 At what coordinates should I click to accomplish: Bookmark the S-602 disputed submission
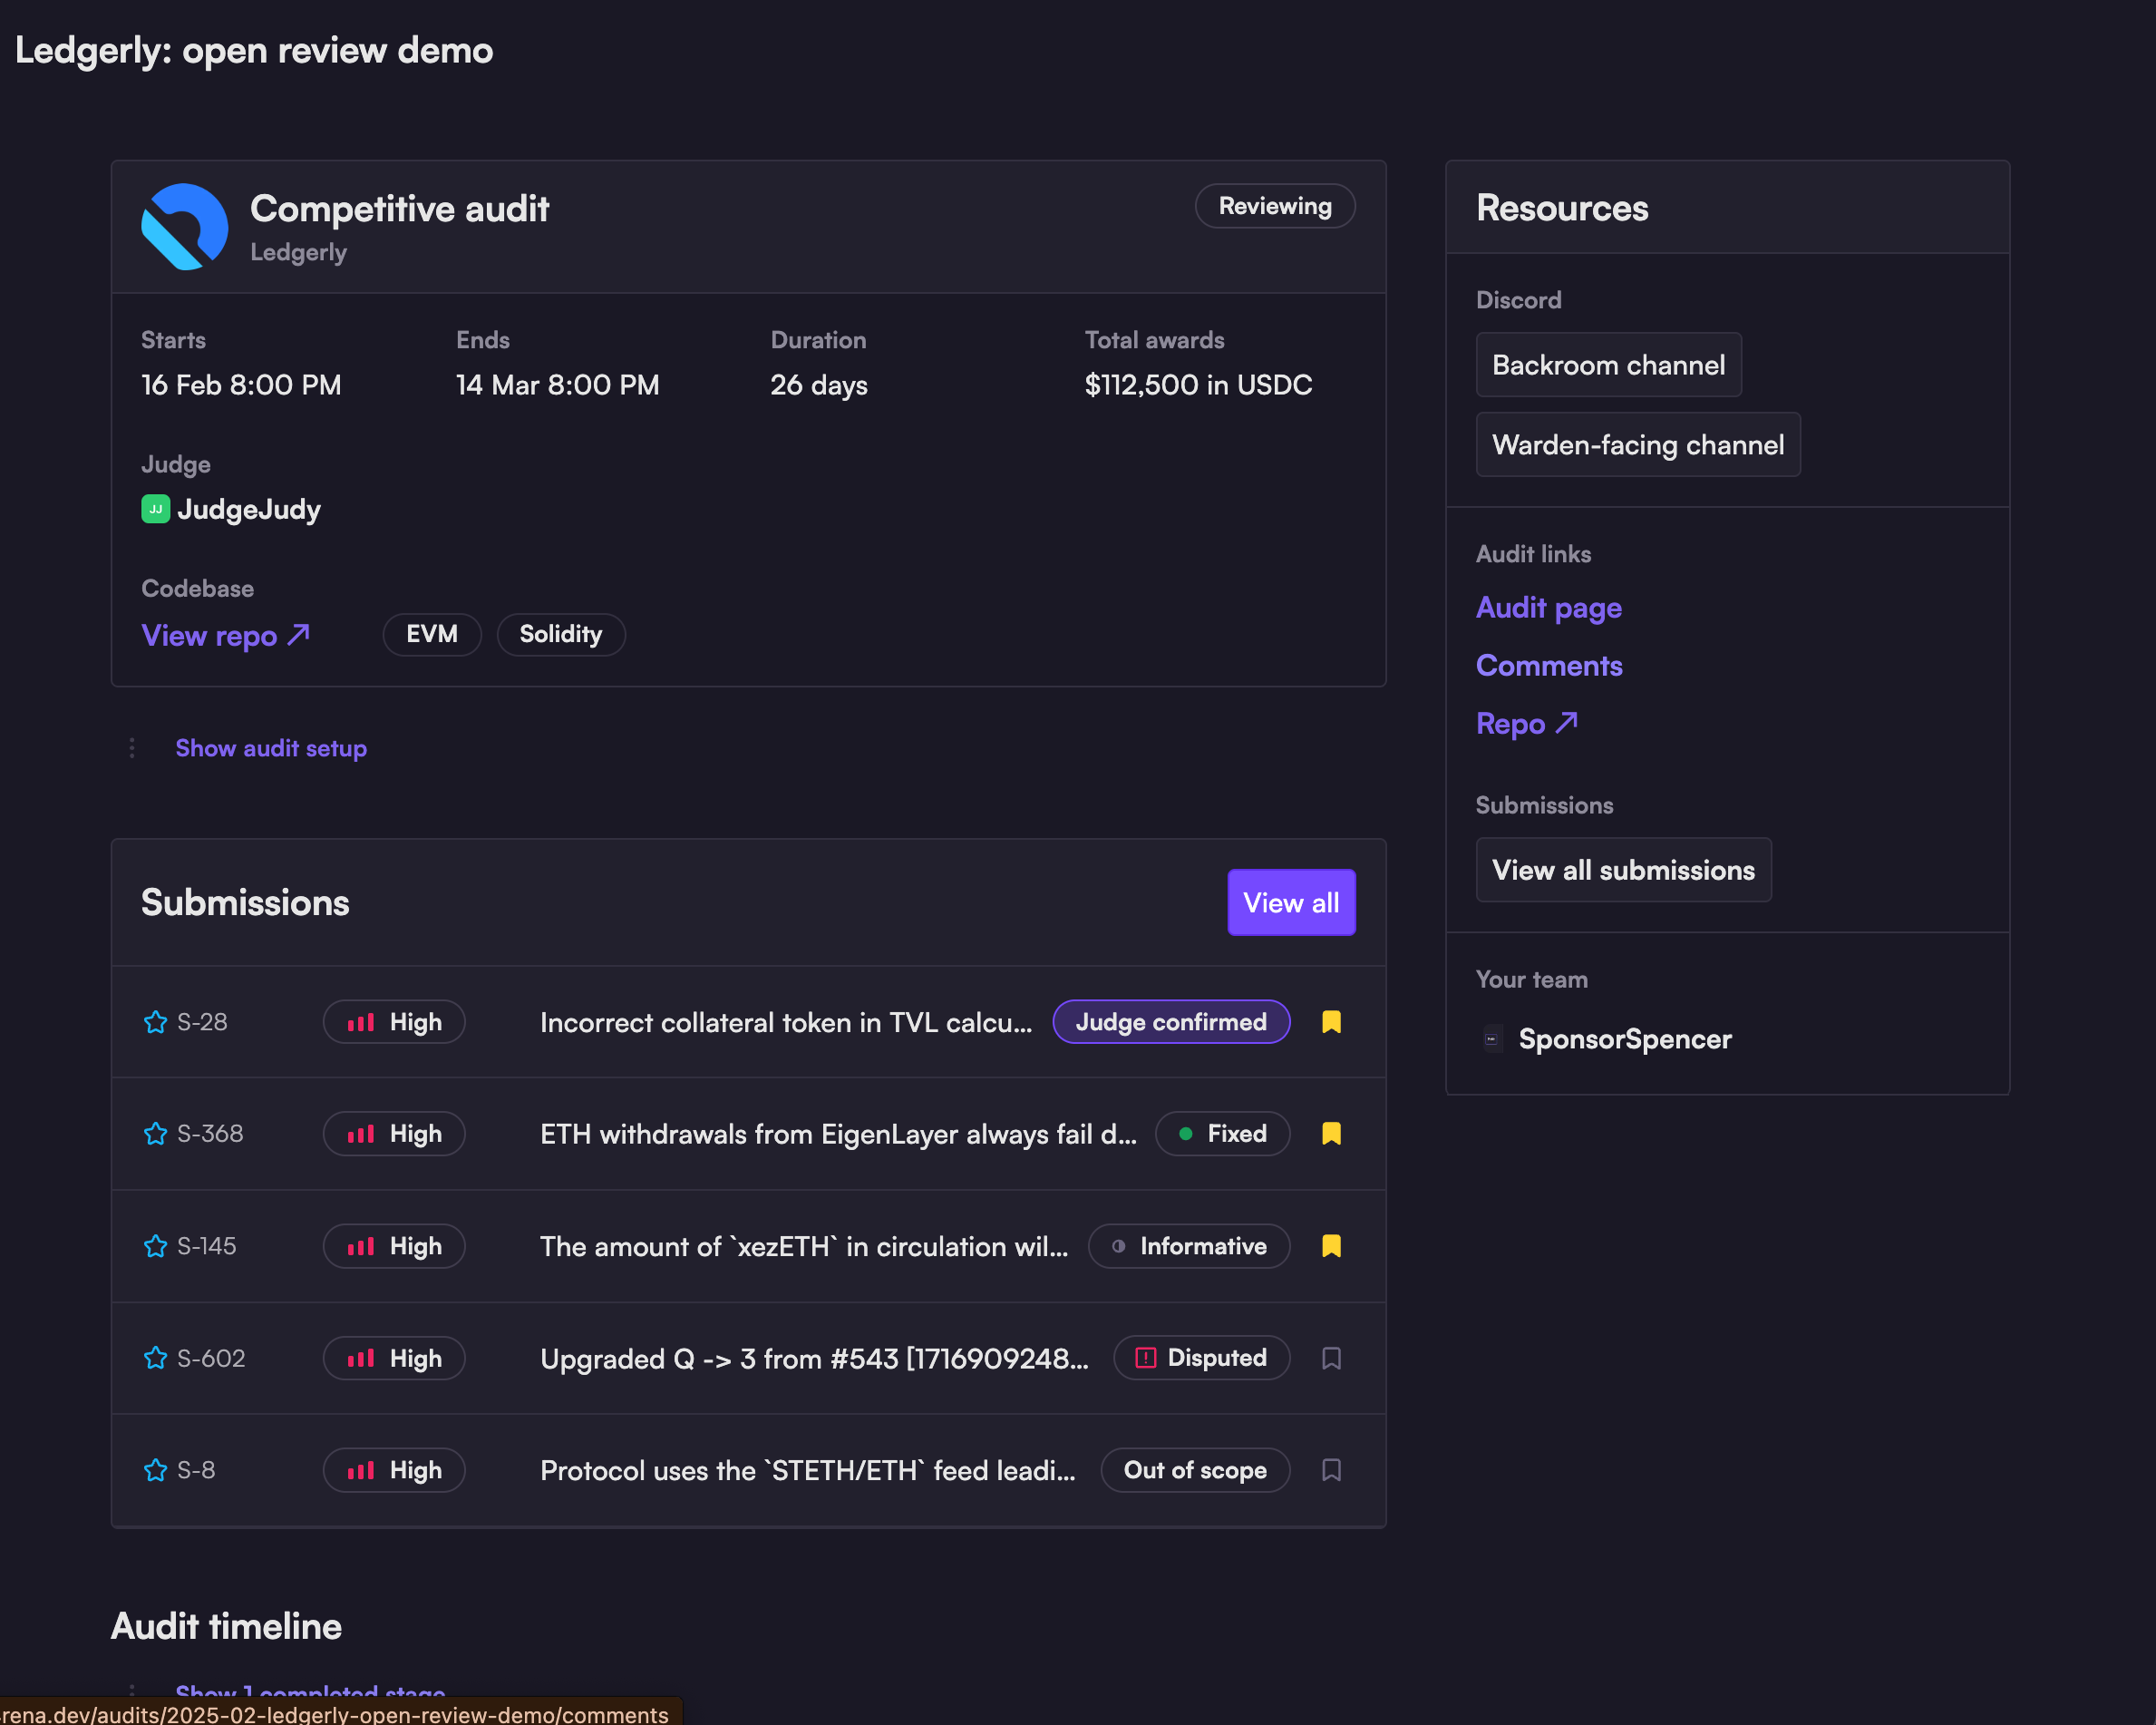[x=1331, y=1358]
